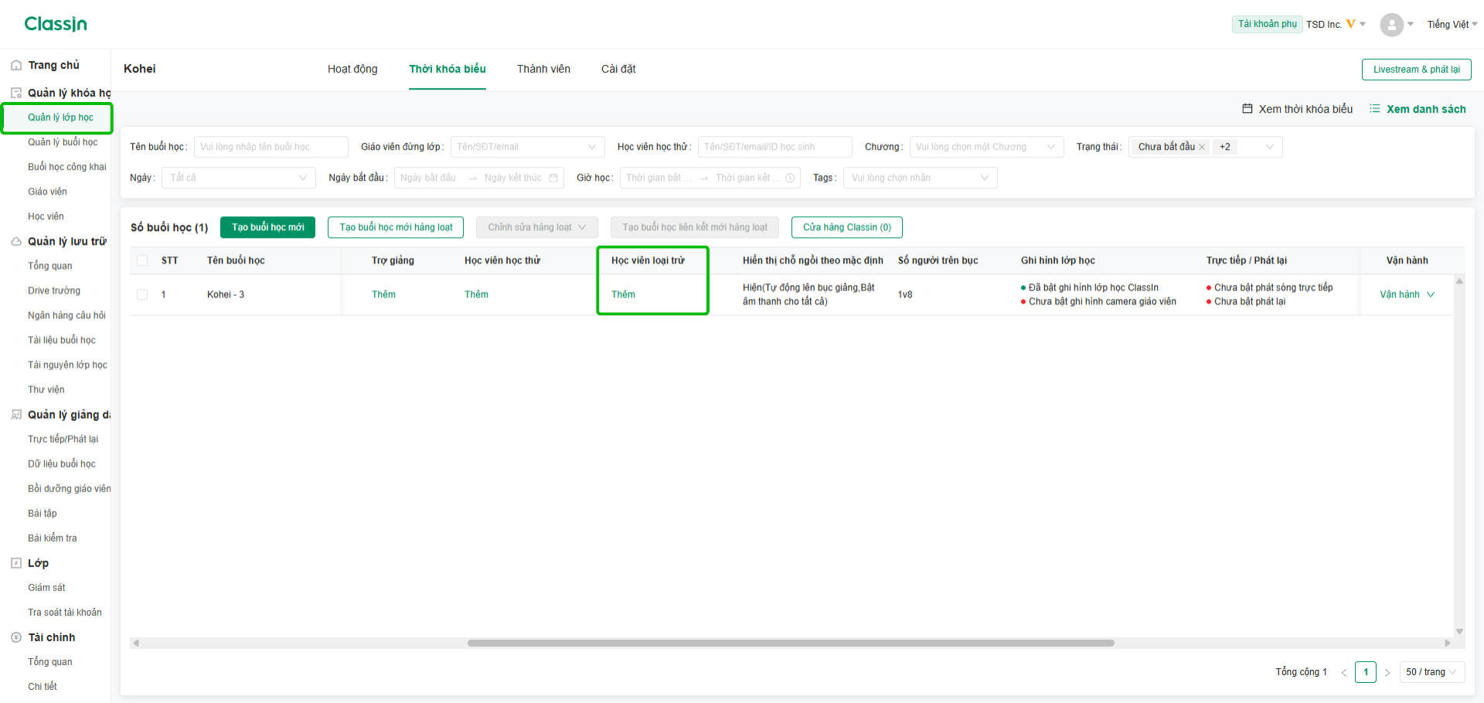Open the Chương dropdown

coord(986,147)
